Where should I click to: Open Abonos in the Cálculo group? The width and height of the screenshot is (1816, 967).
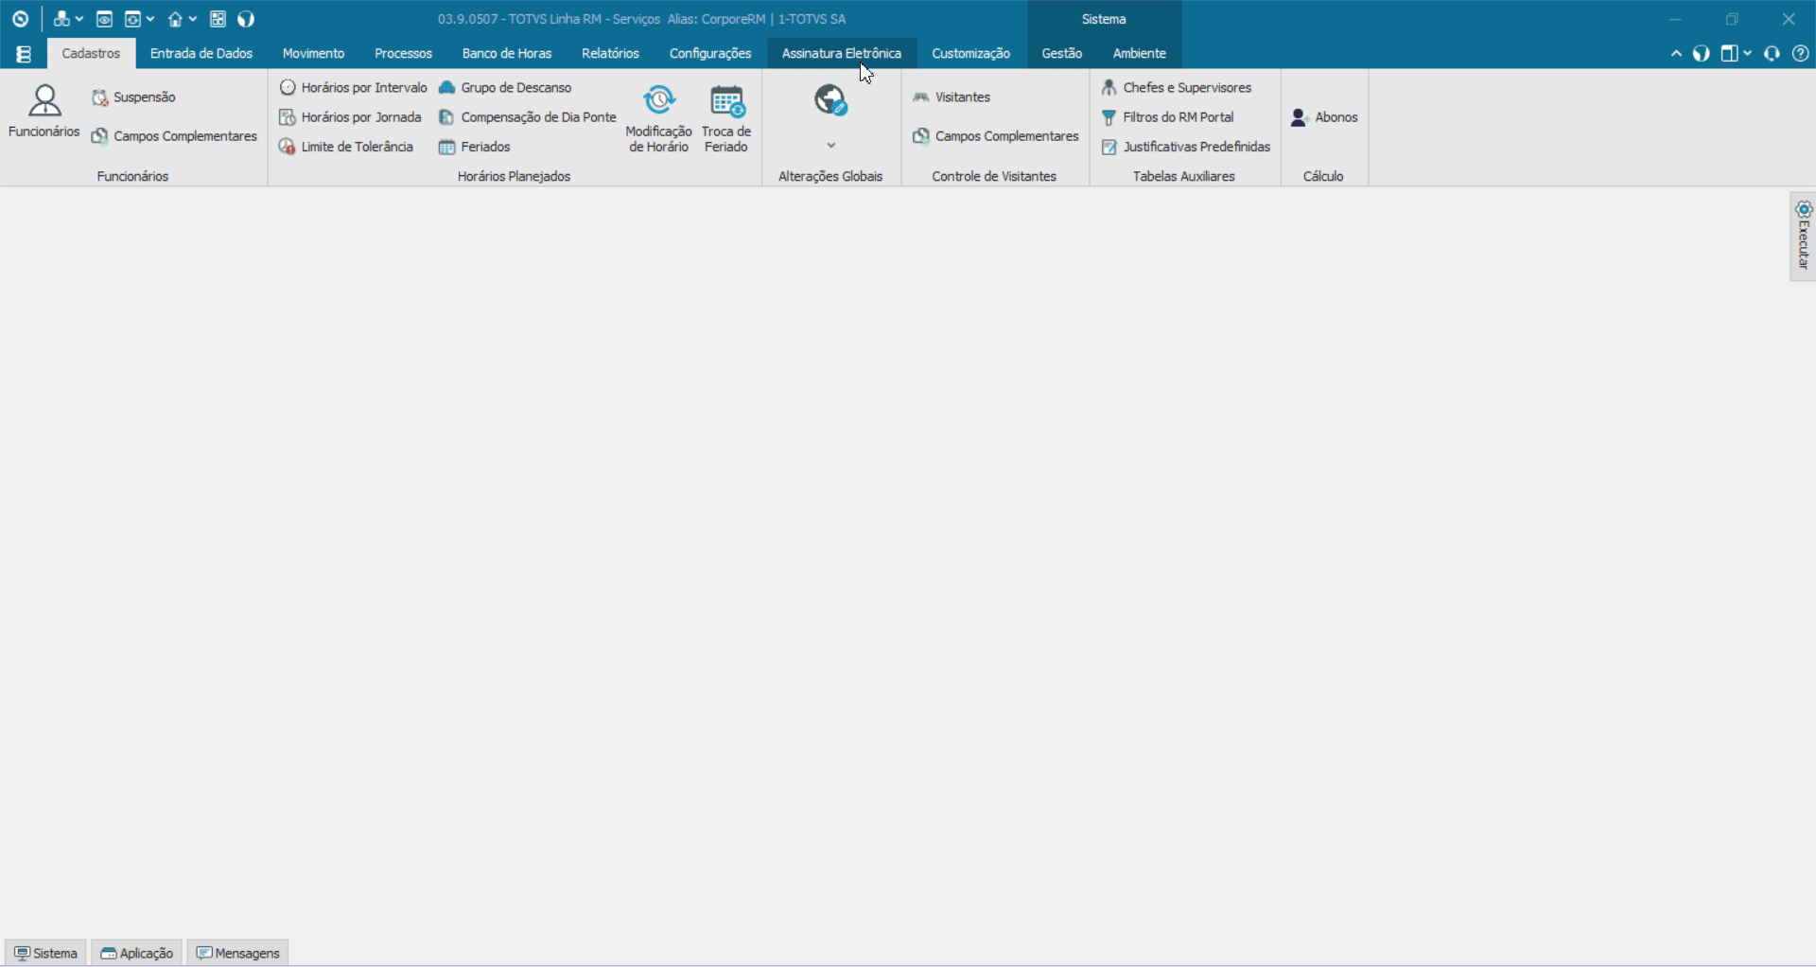[x=1324, y=117]
